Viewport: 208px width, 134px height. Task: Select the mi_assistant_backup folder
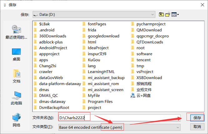(x=104, y=78)
